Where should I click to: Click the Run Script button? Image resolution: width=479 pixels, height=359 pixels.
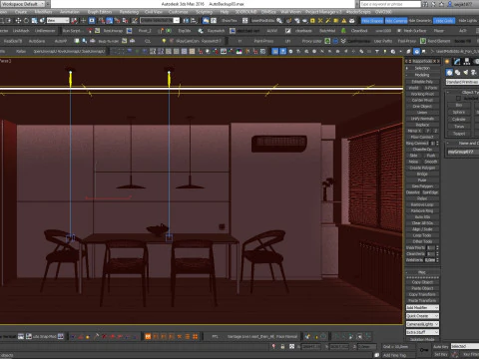(x=72, y=31)
